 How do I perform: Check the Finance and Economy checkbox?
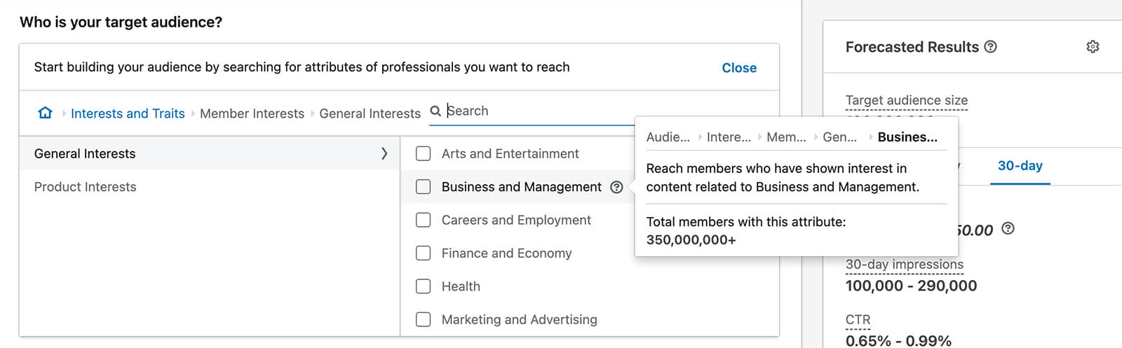424,253
